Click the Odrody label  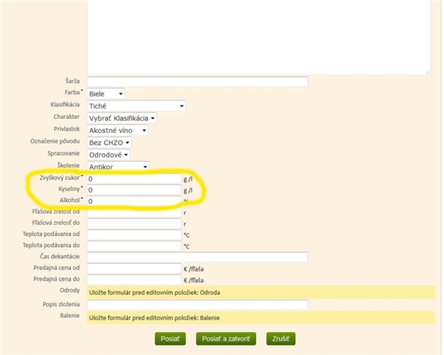pyautogui.click(x=70, y=291)
